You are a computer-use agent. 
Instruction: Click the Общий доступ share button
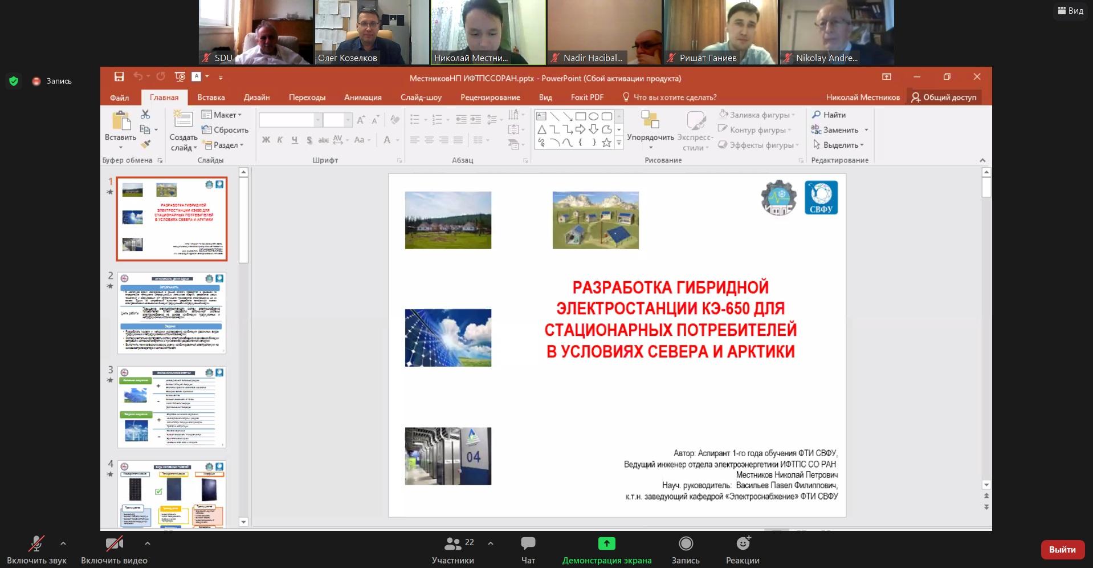tap(944, 98)
